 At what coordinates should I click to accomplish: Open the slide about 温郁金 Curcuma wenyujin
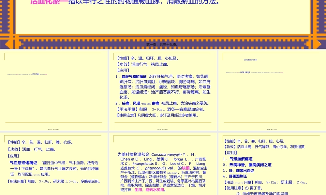click(162, 162)
